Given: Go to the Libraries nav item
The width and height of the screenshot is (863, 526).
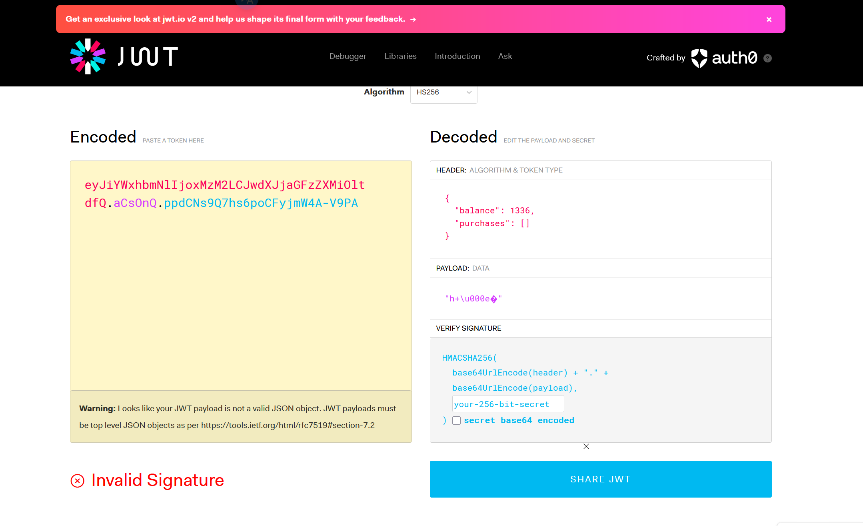Looking at the screenshot, I should click(x=400, y=56).
